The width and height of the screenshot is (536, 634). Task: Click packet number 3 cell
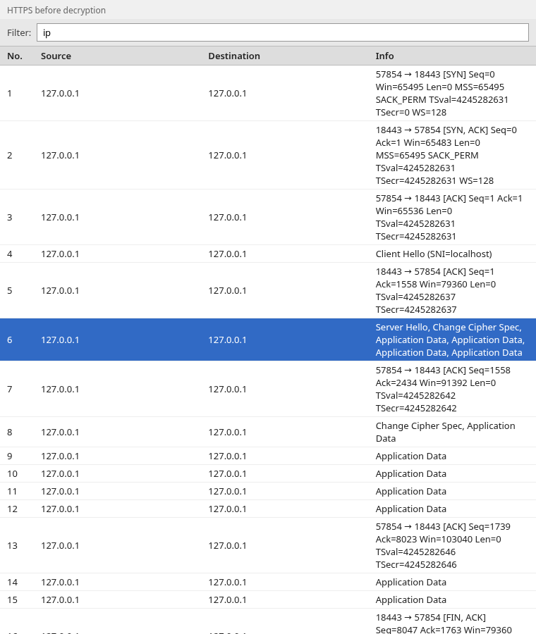[x=10, y=217]
